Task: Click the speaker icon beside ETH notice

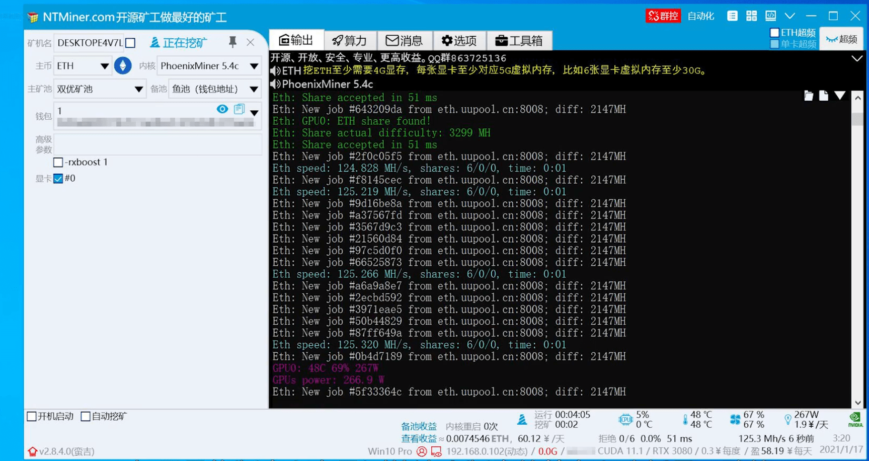Action: coord(275,70)
